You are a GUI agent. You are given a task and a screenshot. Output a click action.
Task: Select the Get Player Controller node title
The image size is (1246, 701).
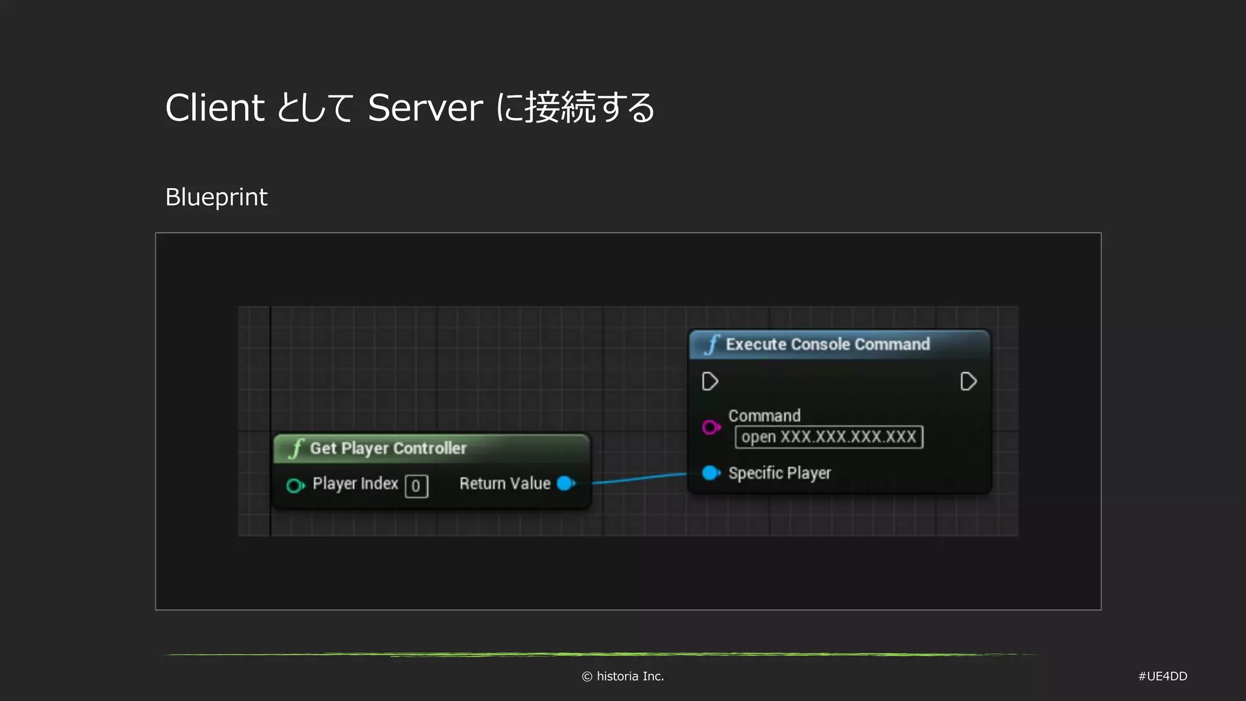point(388,448)
